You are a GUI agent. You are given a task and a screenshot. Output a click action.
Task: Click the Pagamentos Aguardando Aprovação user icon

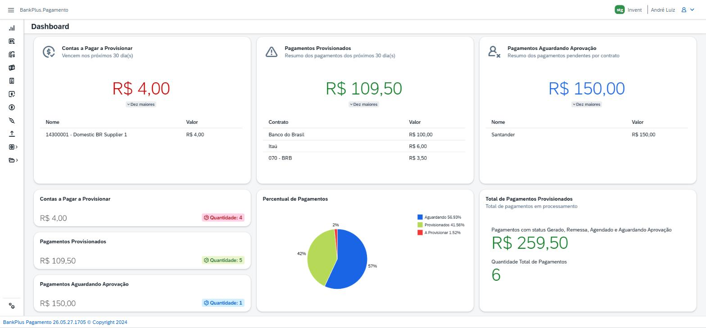point(494,52)
